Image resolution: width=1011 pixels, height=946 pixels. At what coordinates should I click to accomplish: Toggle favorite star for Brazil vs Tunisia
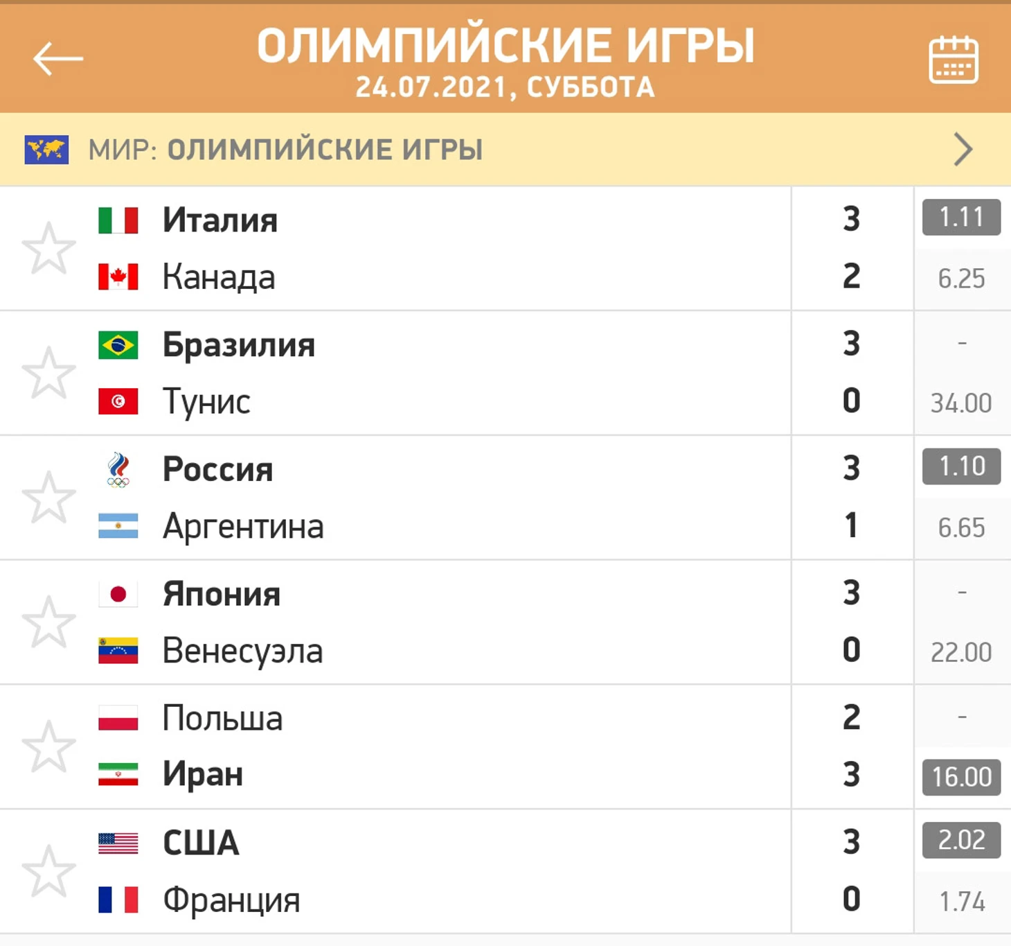pos(48,373)
